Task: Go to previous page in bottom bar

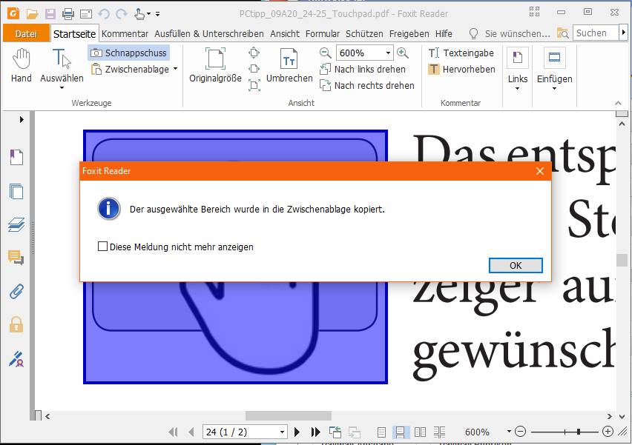Action: pyautogui.click(x=191, y=432)
